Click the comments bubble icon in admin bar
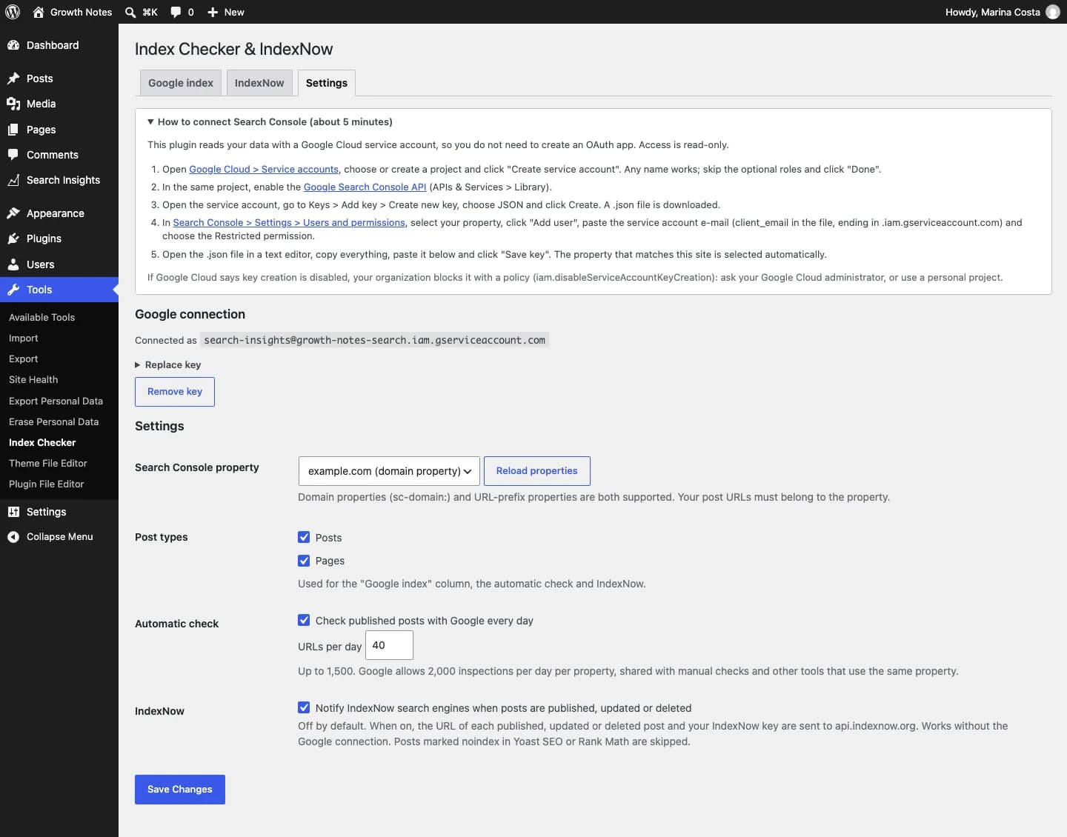The image size is (1067, 837). [176, 12]
